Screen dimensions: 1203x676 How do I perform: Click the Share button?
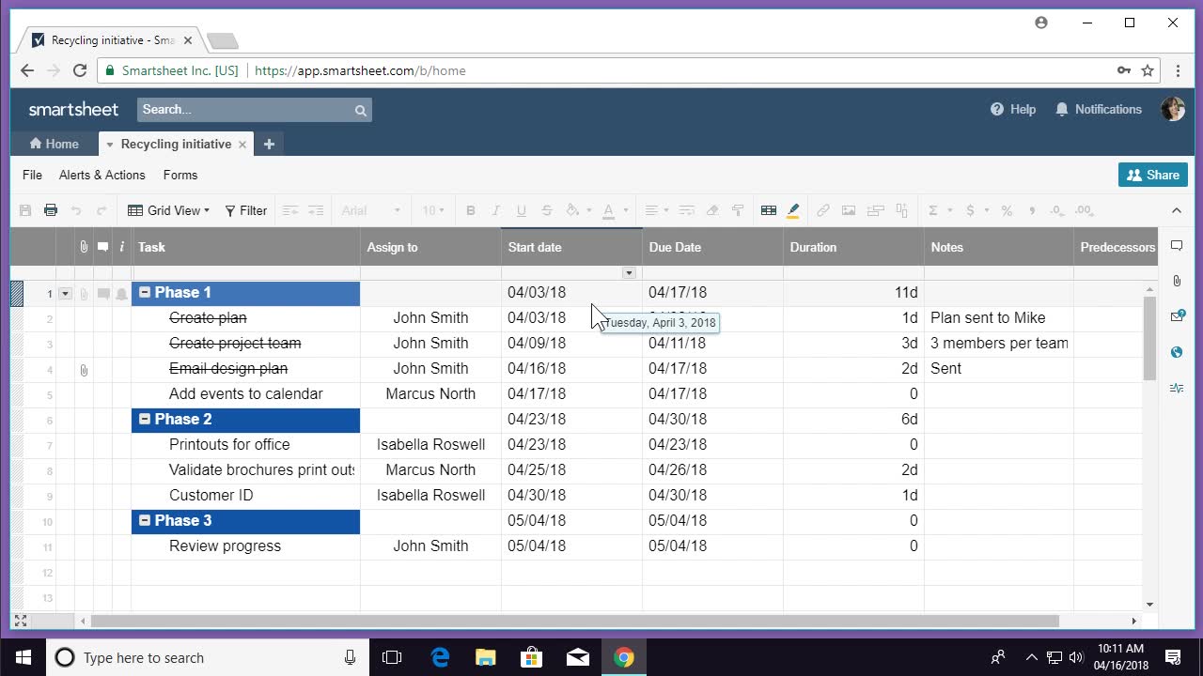[1152, 175]
